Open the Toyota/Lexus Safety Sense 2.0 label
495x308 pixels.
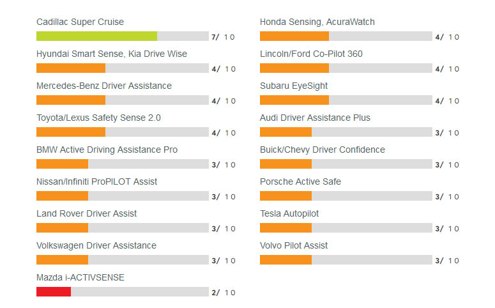click(98, 118)
